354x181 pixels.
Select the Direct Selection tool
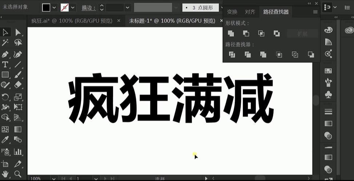coord(18,32)
